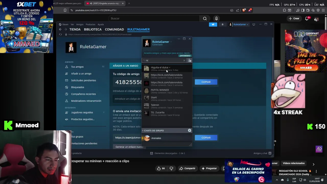The image size is (327, 184).
Task: Open Productos seguidos
Action: [83, 119]
